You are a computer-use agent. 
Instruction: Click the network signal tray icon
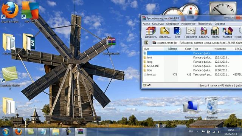click(214, 132)
